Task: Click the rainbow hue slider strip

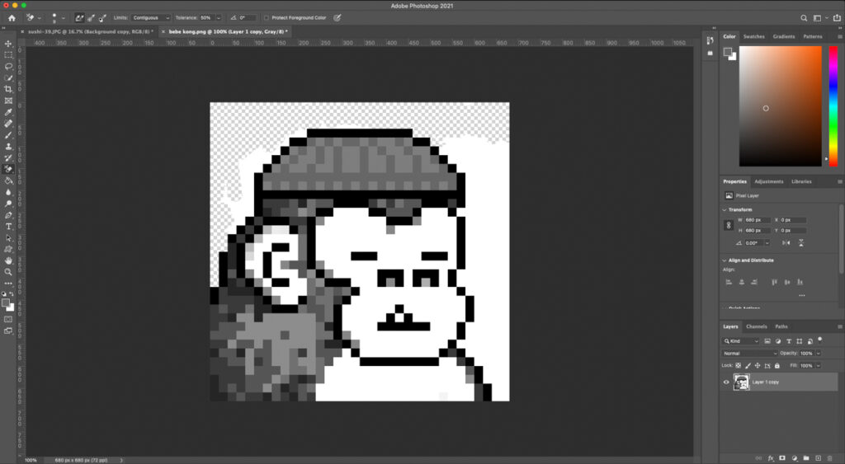Action: [830, 105]
